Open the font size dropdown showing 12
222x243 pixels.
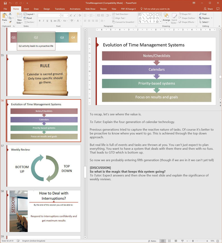tap(68, 16)
